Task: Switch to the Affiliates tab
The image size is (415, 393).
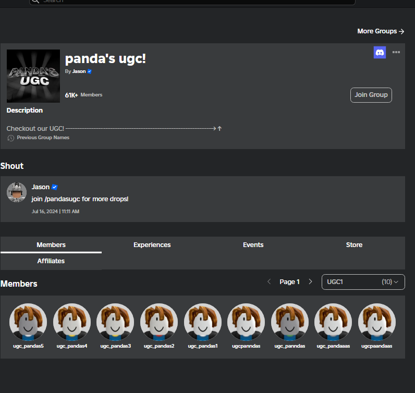Action: coord(51,261)
